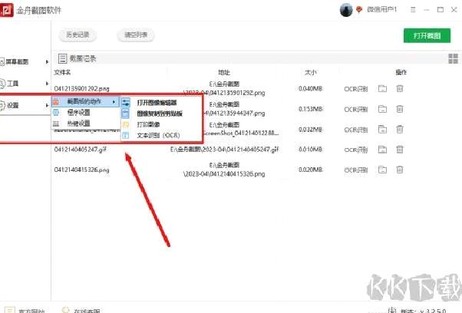Screen dimensions: 462x313
Task: Click the 清空列表 button
Action: tap(136, 35)
